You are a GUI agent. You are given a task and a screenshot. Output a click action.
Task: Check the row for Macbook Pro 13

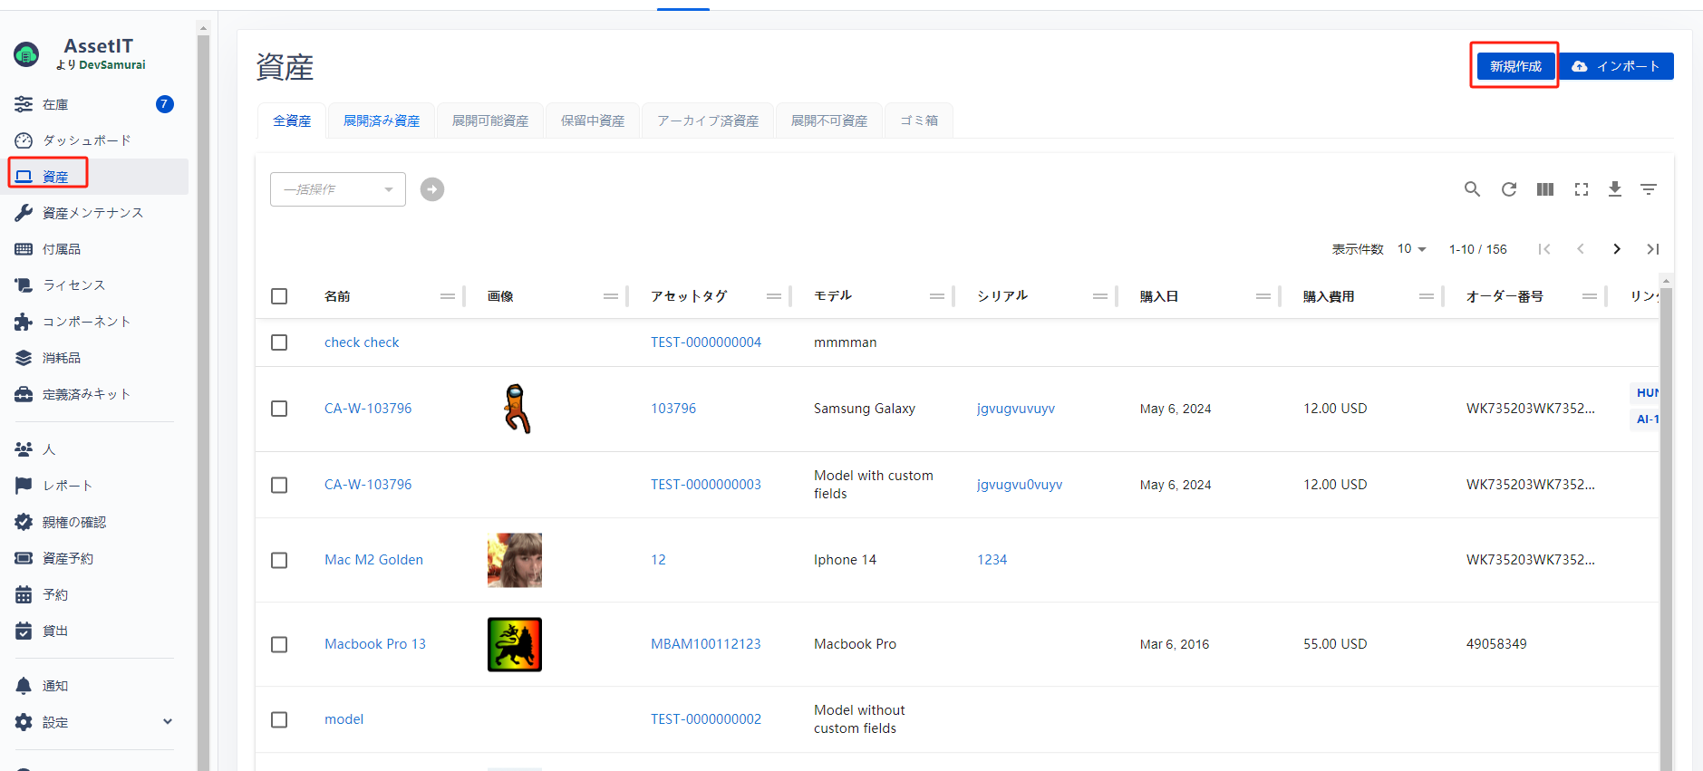(279, 644)
